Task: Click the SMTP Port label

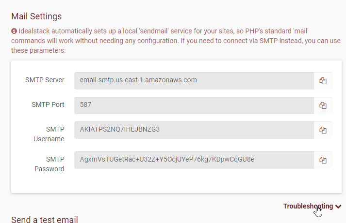Action: click(x=48, y=104)
